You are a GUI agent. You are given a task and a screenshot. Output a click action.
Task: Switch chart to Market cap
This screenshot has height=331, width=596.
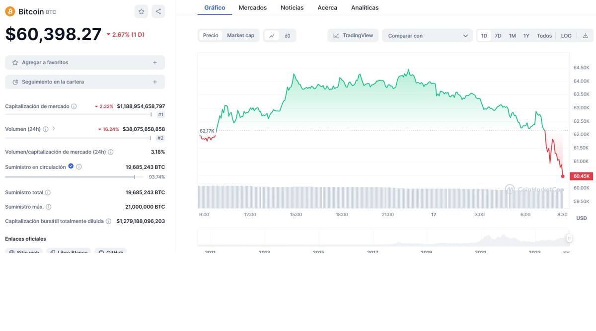pyautogui.click(x=240, y=36)
